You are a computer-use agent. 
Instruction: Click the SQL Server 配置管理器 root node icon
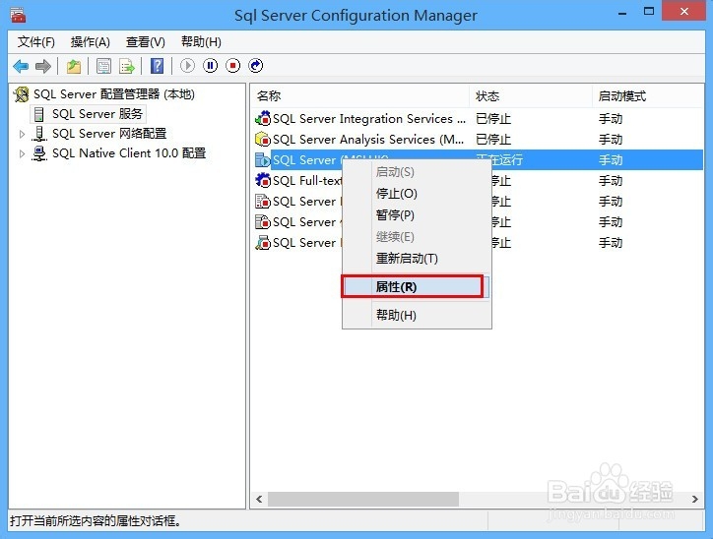21,94
